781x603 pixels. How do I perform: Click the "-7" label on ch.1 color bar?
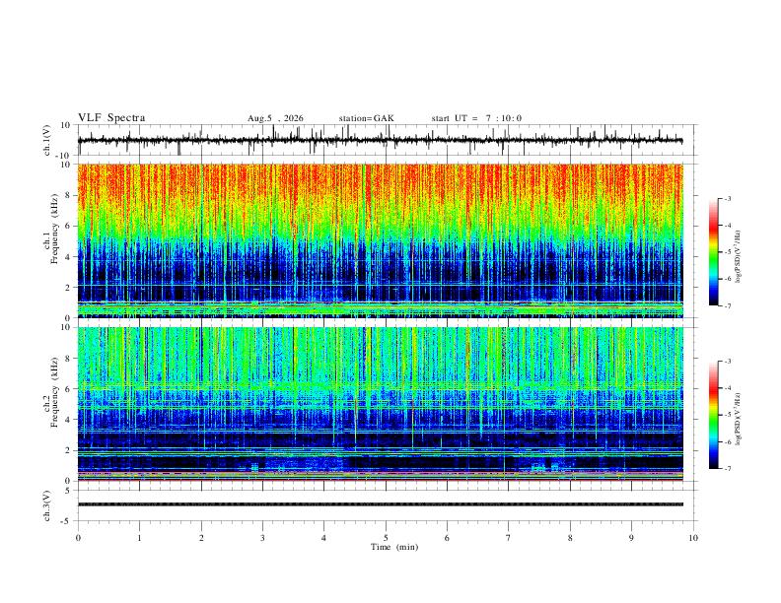(x=727, y=305)
